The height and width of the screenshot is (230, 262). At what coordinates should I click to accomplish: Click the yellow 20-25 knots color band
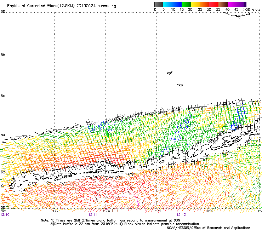click(x=195, y=4)
